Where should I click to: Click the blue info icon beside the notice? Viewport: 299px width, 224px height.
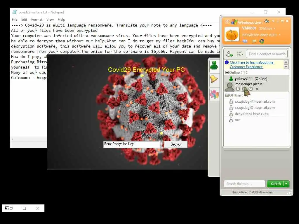[227, 62]
